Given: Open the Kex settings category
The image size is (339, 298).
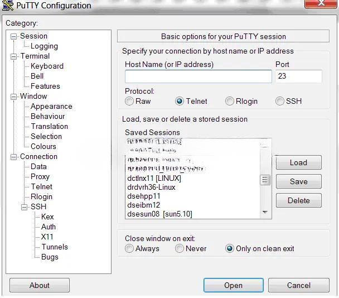Looking at the screenshot, I should tap(47, 217).
